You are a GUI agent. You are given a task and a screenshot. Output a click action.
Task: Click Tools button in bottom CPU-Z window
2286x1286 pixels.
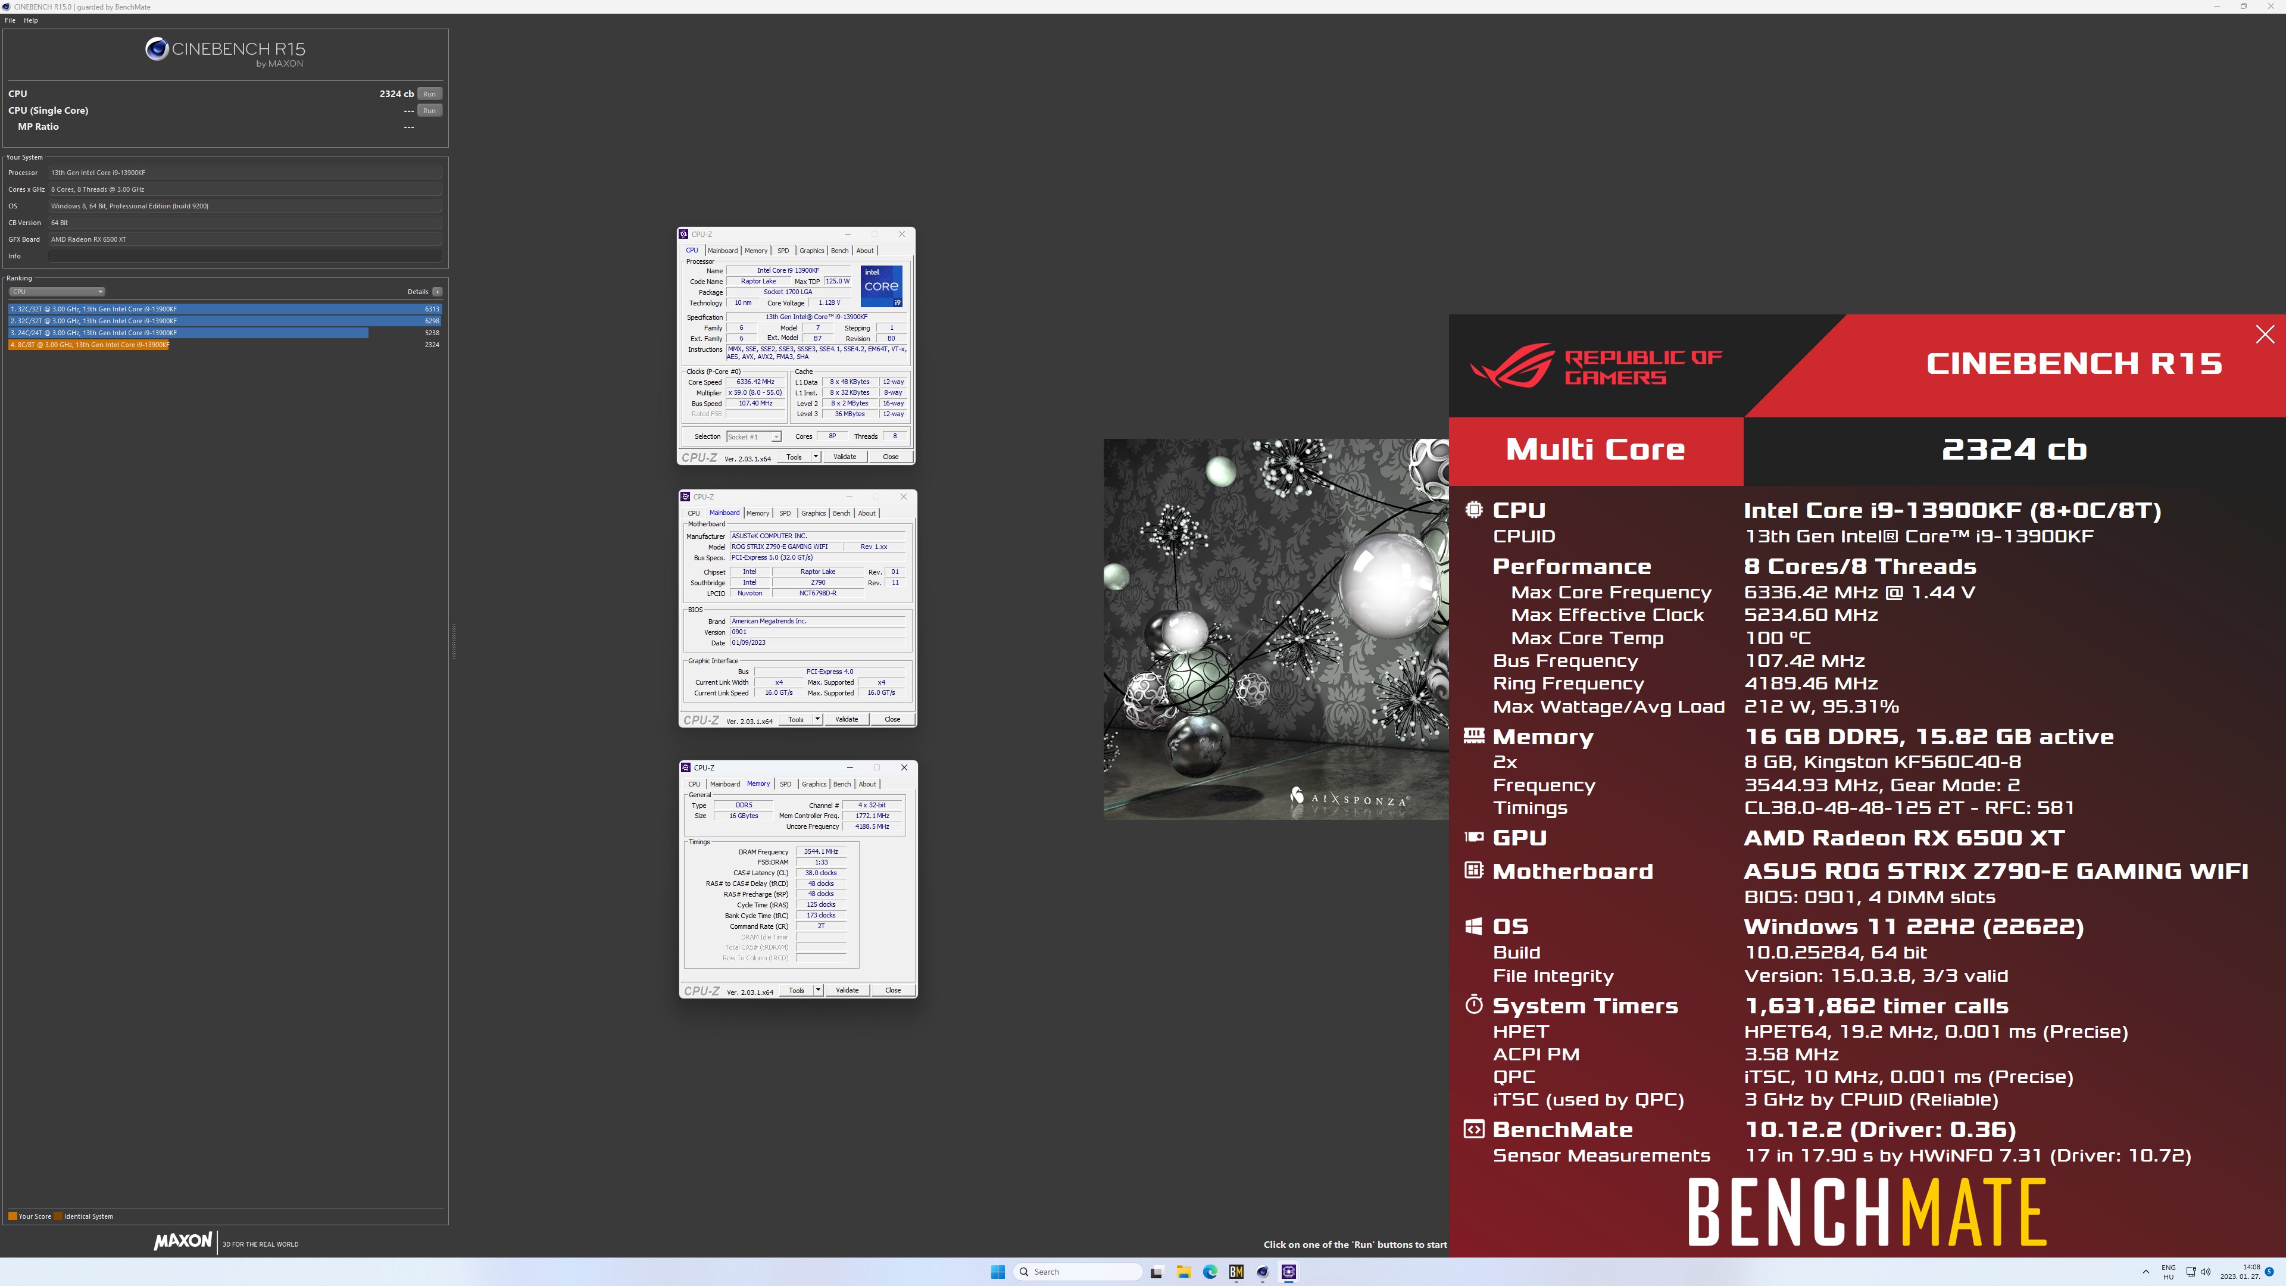point(797,991)
